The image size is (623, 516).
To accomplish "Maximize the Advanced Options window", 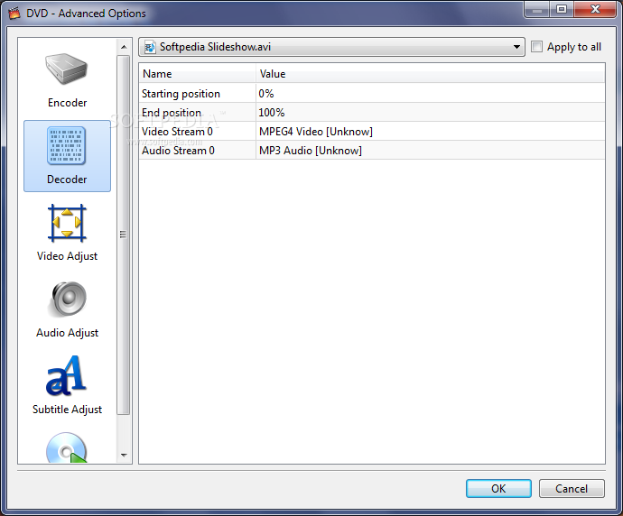I will click(562, 9).
